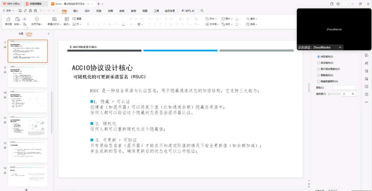The height and width of the screenshot is (191, 372).
Task: Select picture or texture fill (图片或纹理填充)
Action: tap(319, 69)
